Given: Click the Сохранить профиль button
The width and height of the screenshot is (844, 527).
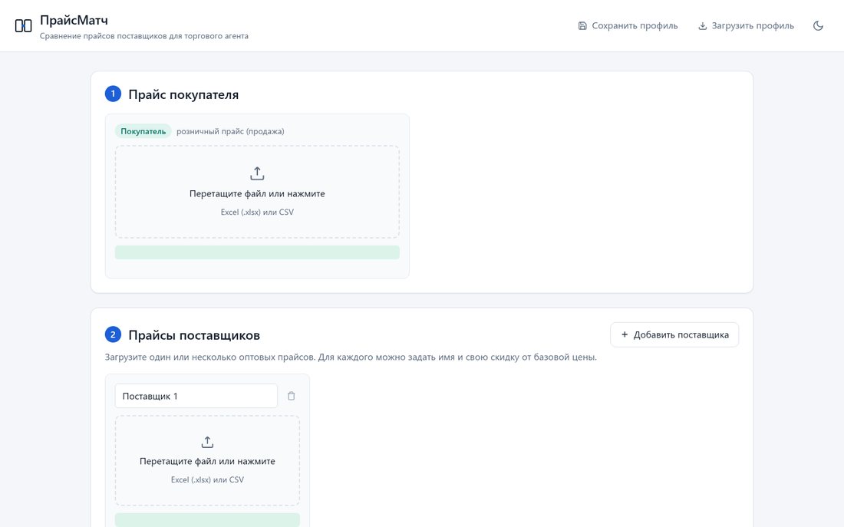Looking at the screenshot, I should [628, 26].
